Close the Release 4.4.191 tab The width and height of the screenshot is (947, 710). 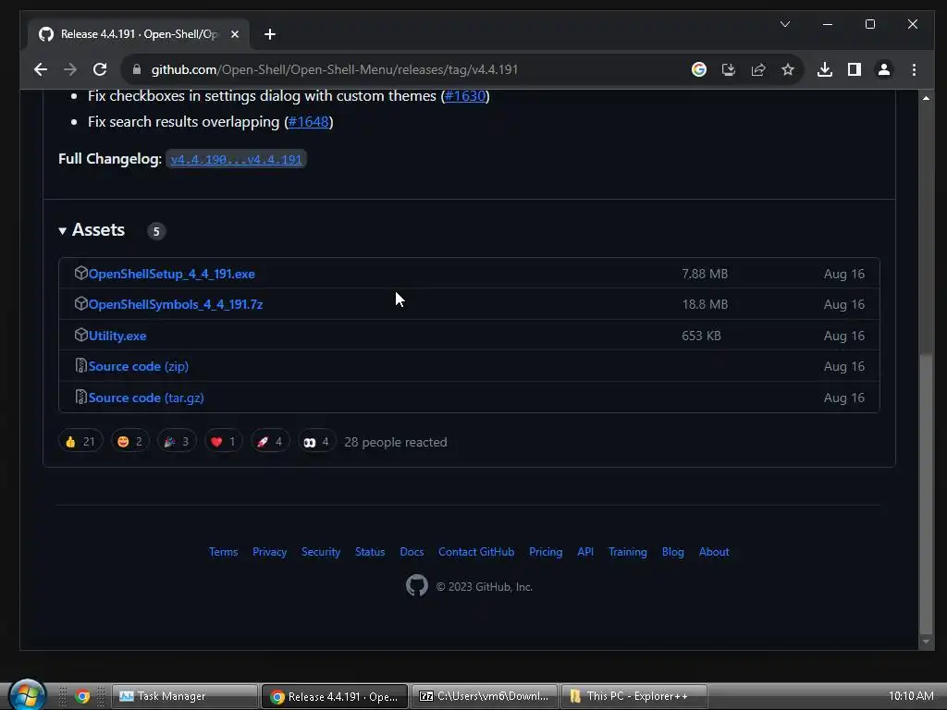click(235, 34)
